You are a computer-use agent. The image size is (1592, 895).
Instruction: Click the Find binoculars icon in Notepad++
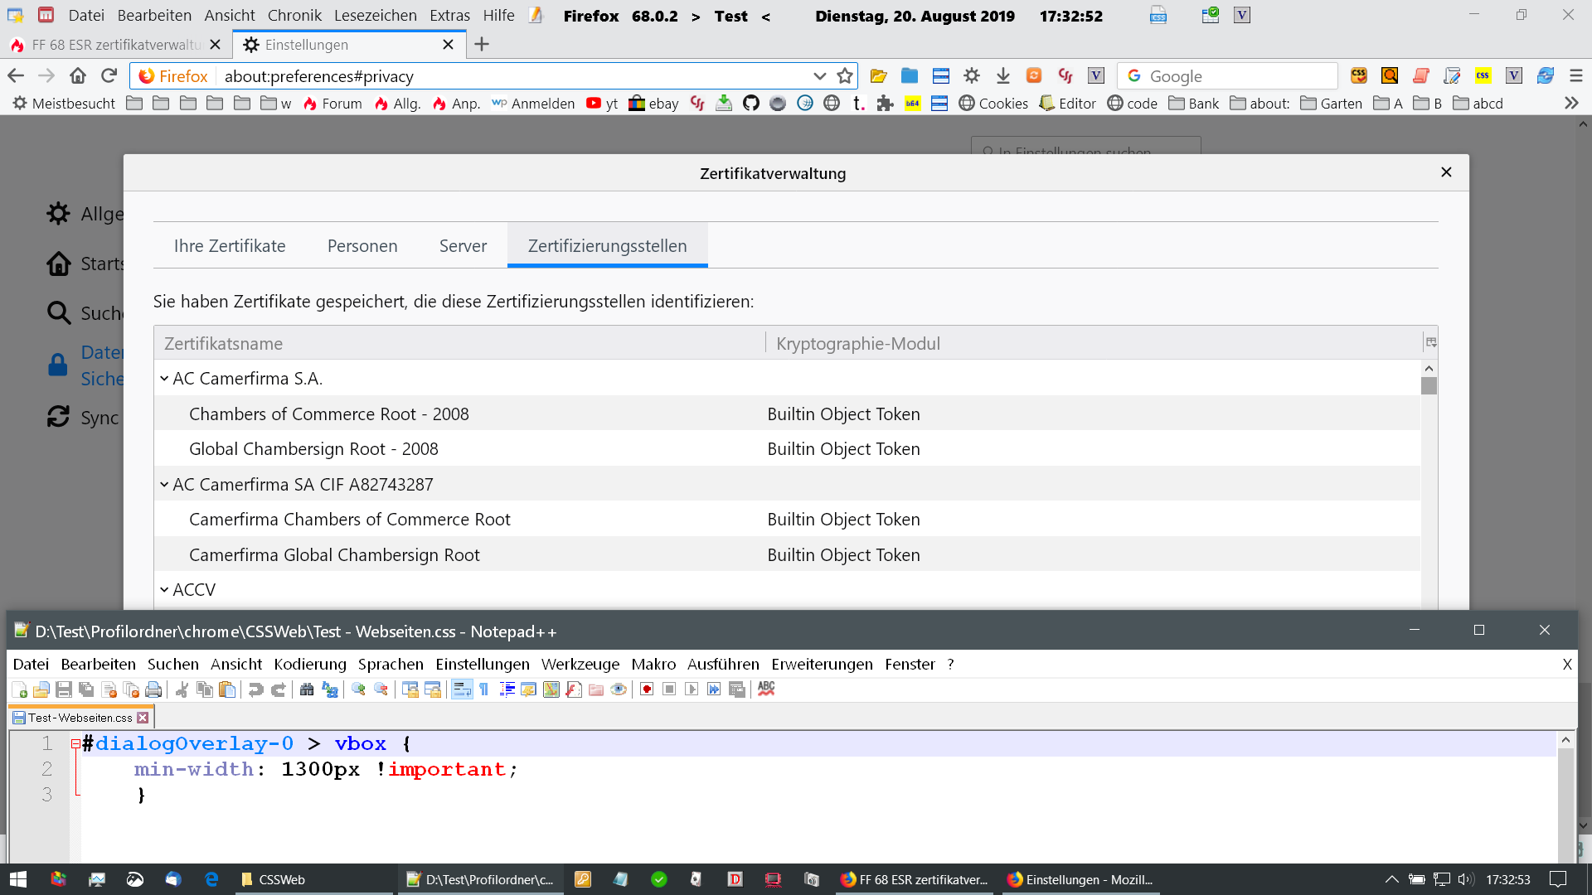pos(307,689)
